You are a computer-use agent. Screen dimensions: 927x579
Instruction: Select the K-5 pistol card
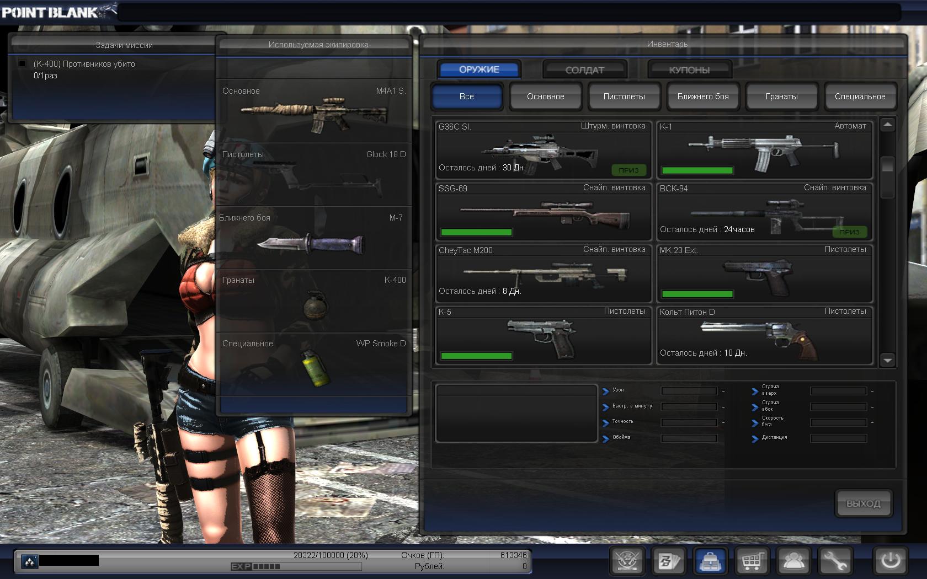coord(544,335)
